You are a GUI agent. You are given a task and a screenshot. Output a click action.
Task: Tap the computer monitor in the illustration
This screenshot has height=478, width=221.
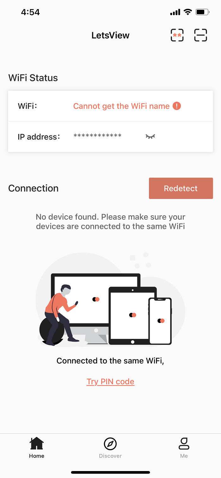click(96, 308)
